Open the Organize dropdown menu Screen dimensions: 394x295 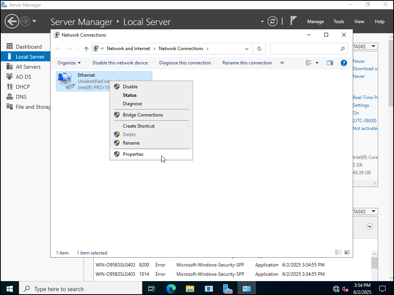(x=69, y=63)
